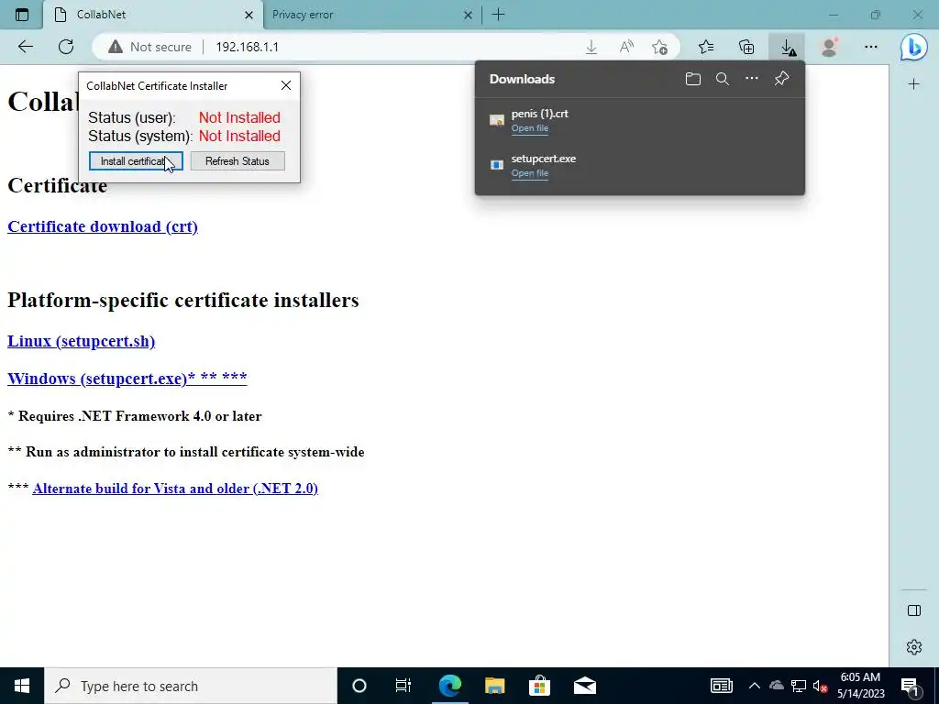
Task: Open Microsoft Store from the taskbar
Action: point(539,686)
